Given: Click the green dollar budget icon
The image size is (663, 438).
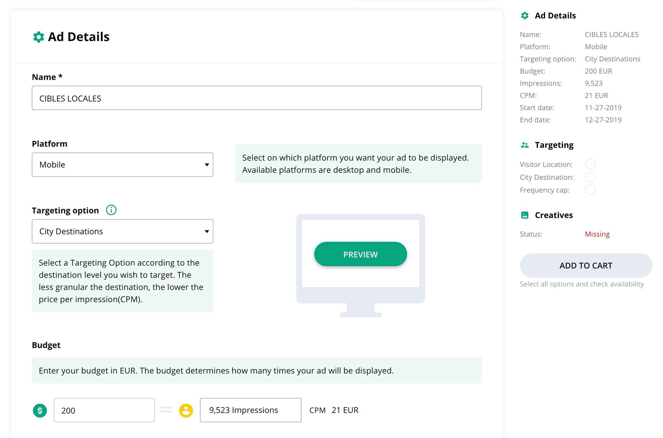Looking at the screenshot, I should 40,410.
